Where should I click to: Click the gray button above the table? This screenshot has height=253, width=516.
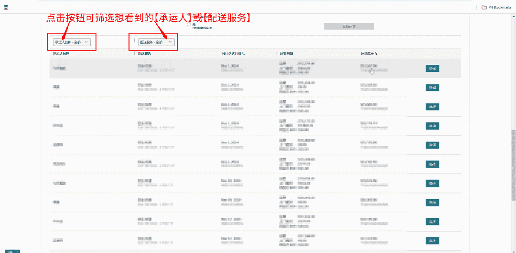click(349, 26)
